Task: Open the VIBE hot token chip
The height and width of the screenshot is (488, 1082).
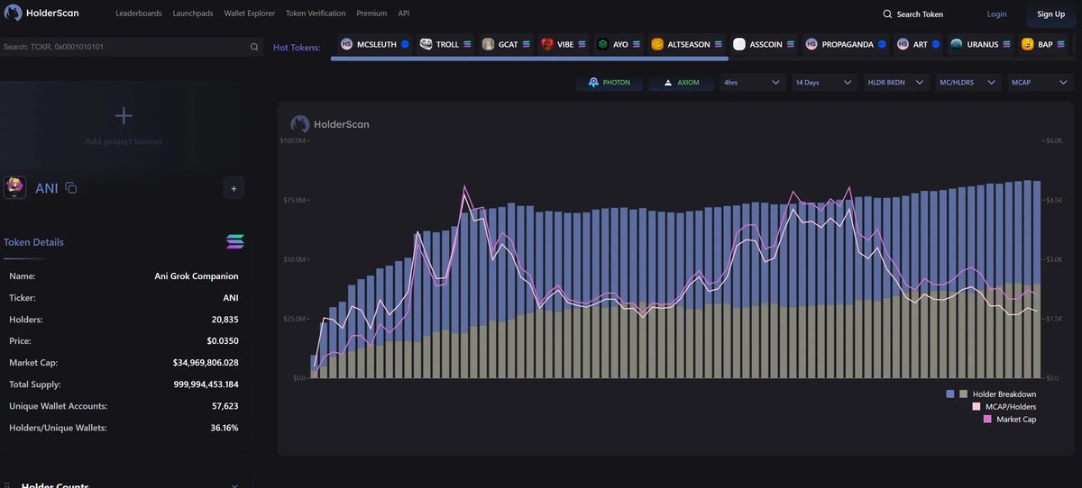Action: pos(564,44)
